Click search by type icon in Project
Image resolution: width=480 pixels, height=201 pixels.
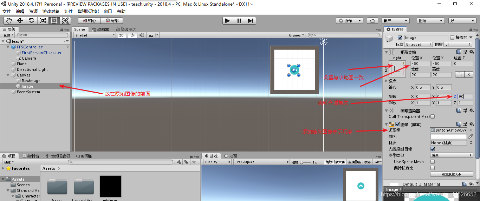click(x=179, y=162)
